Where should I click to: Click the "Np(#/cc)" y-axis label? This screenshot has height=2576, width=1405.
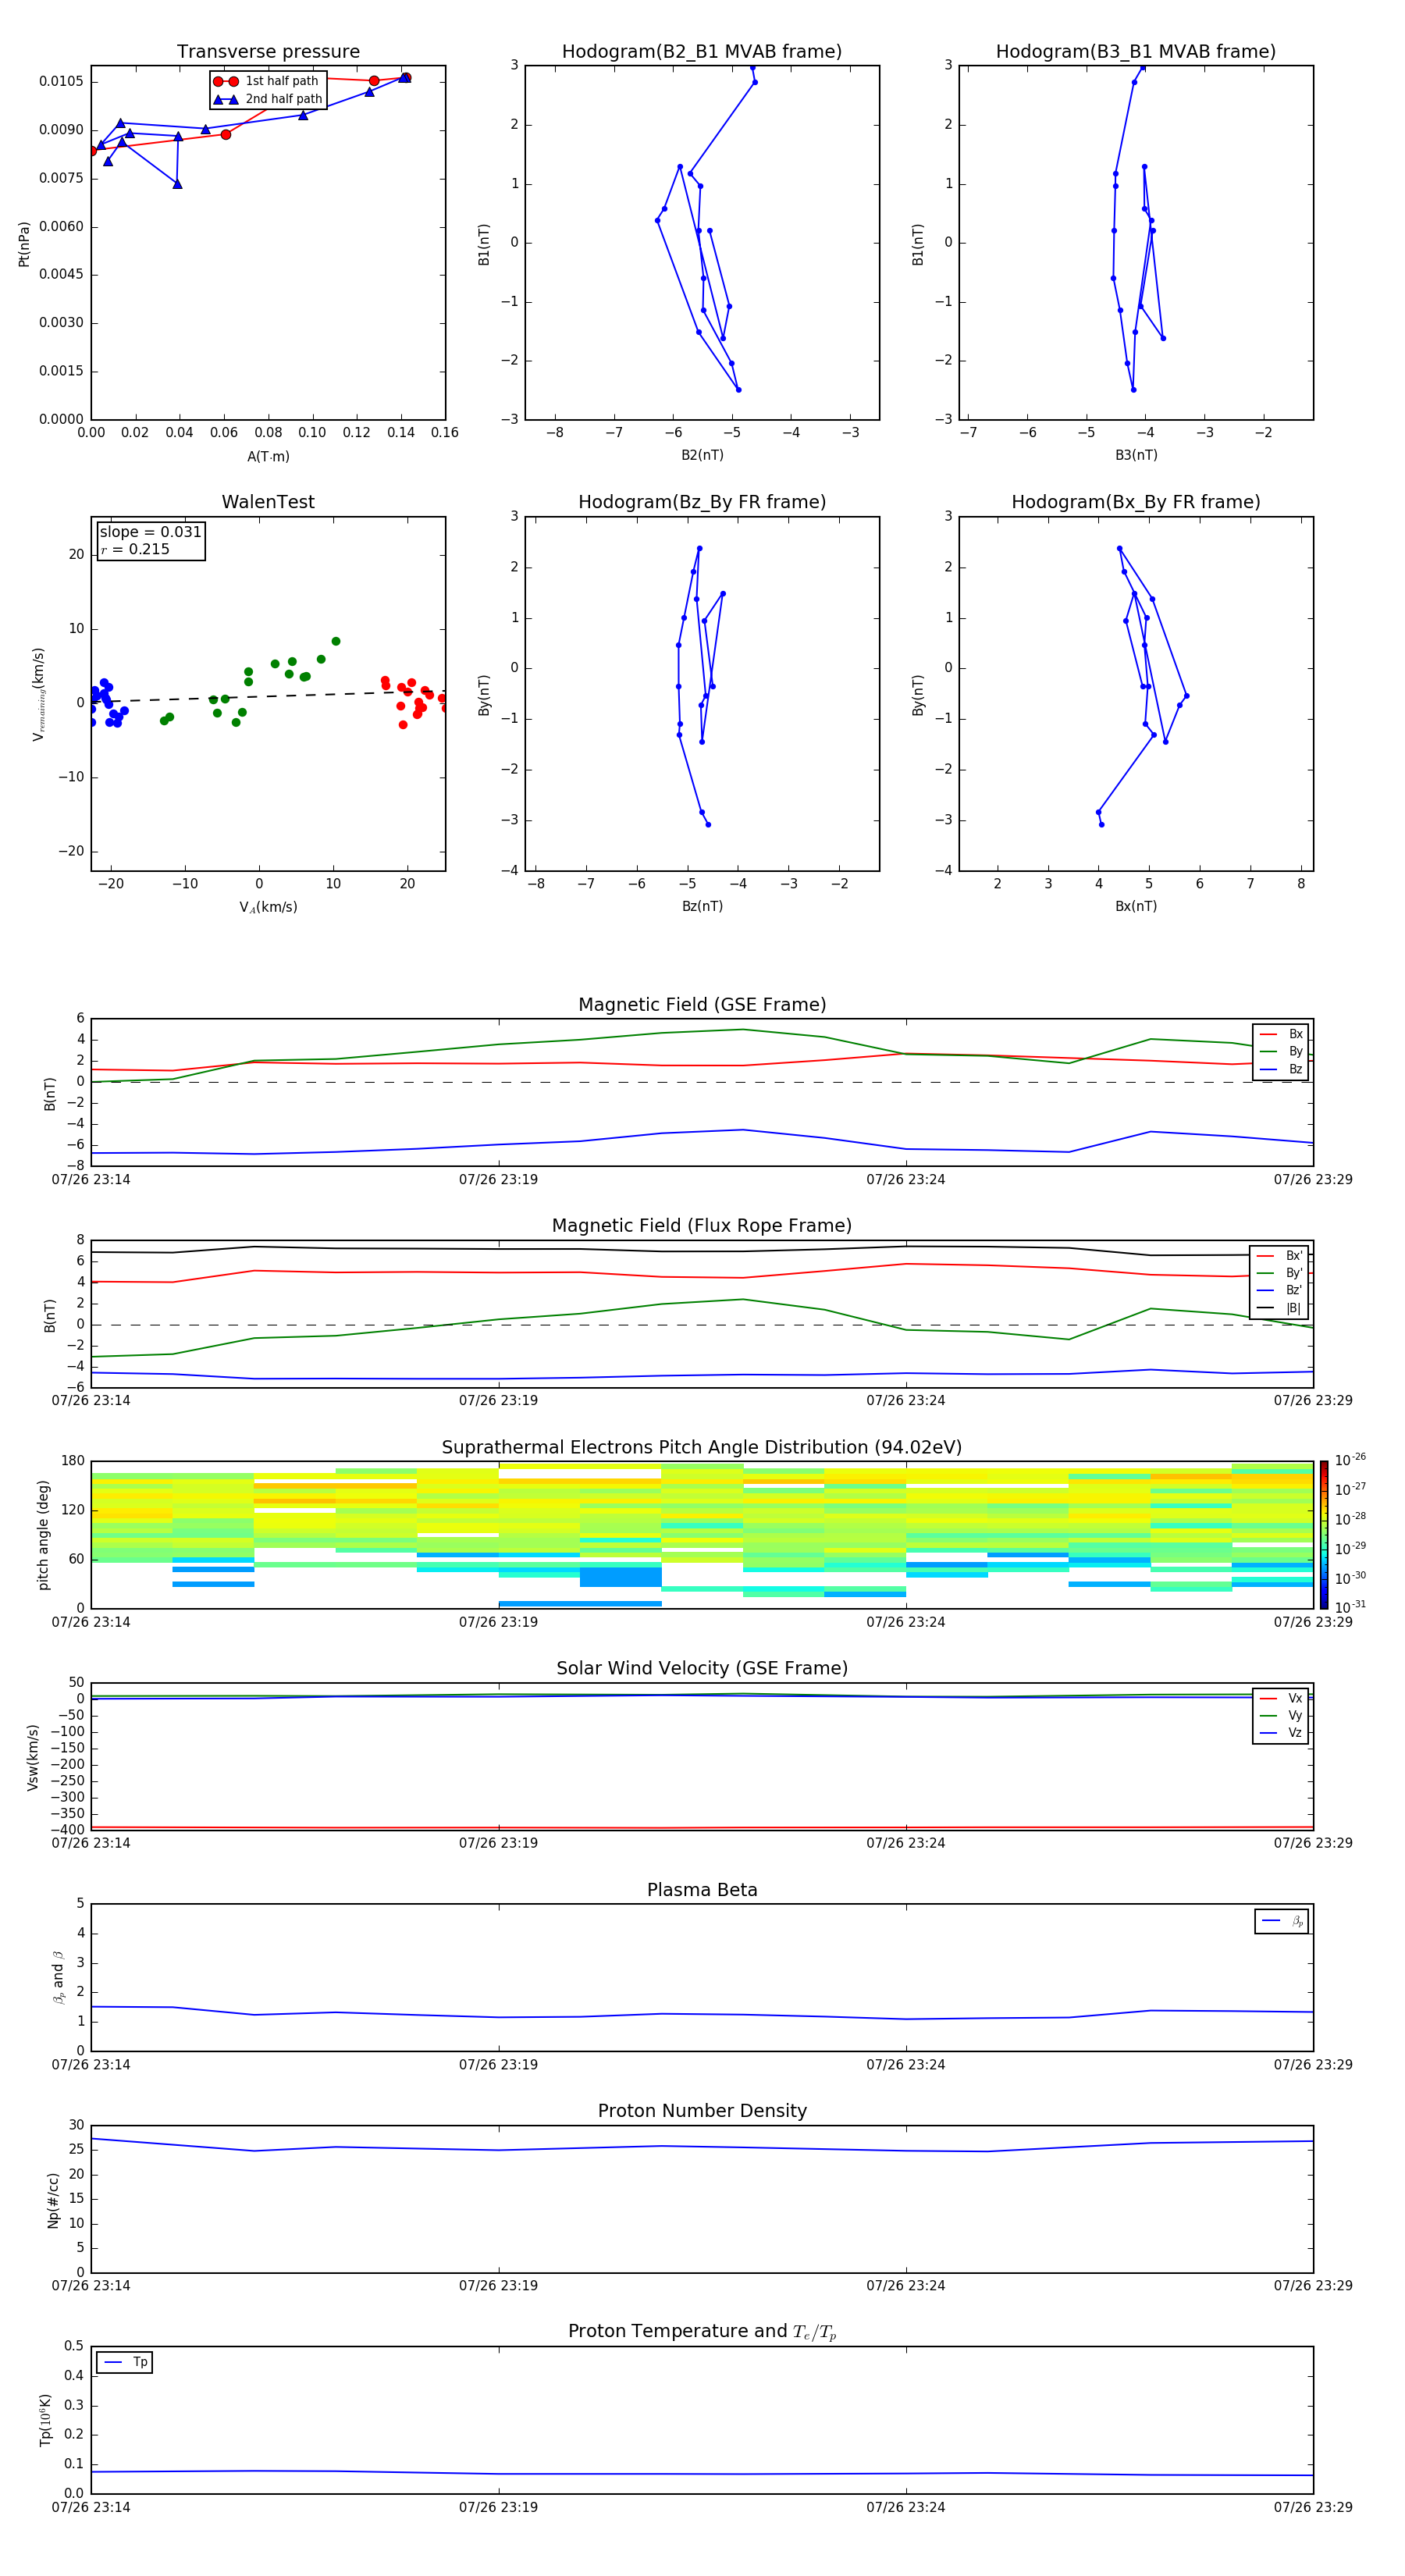(x=53, y=2200)
